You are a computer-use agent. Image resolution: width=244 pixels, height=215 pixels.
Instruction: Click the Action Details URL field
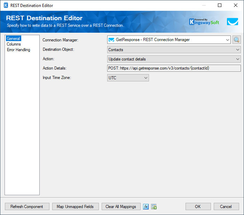click(x=174, y=68)
